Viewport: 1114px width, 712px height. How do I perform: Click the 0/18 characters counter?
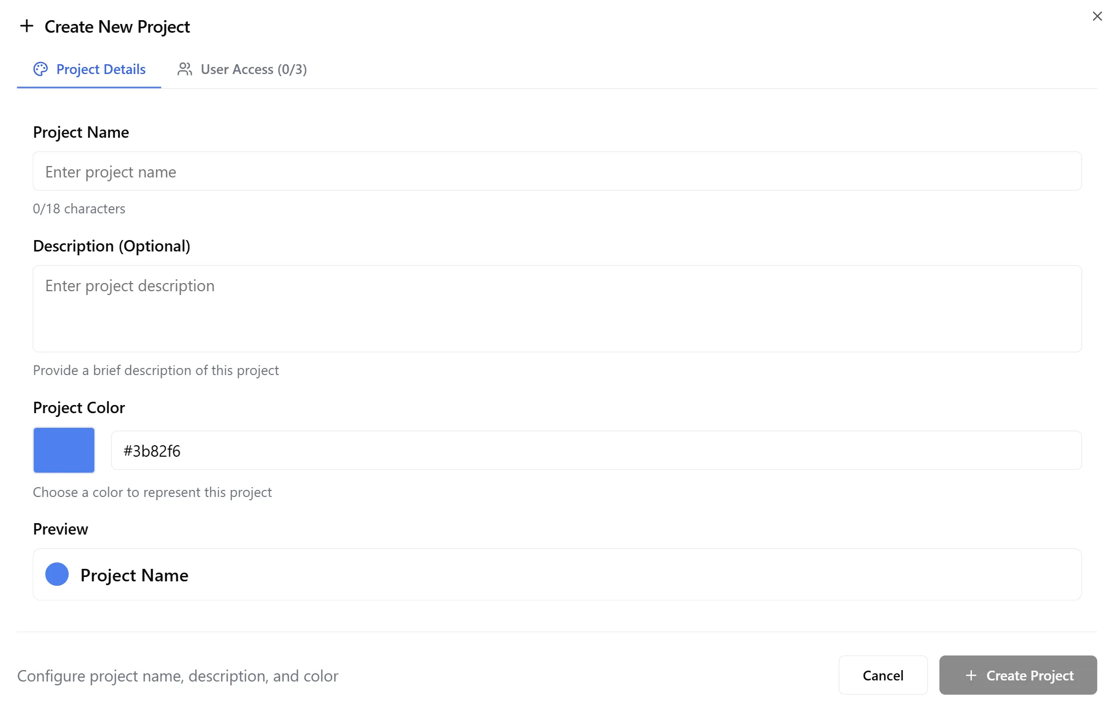79,208
